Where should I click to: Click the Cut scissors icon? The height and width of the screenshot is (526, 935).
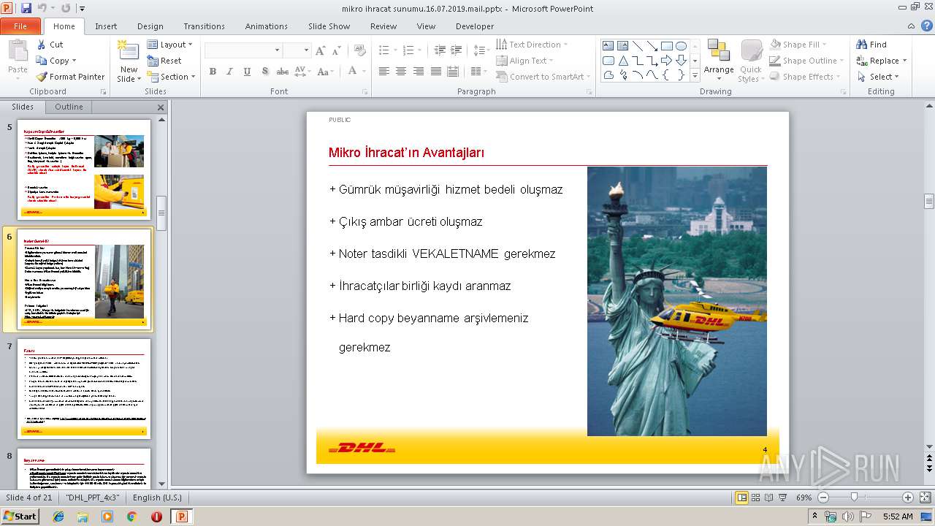(x=41, y=45)
